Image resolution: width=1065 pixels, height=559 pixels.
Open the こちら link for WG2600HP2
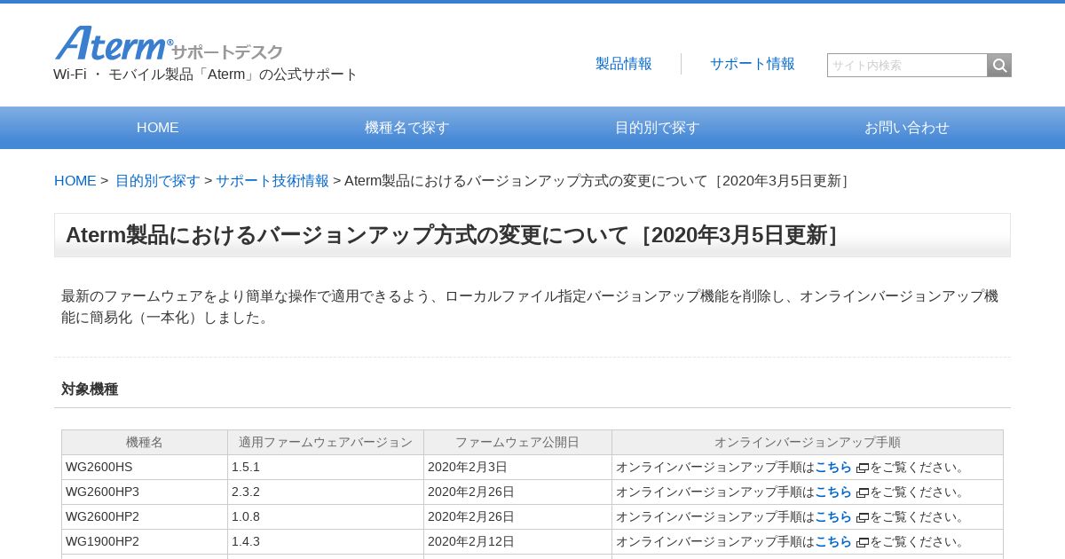click(833, 516)
